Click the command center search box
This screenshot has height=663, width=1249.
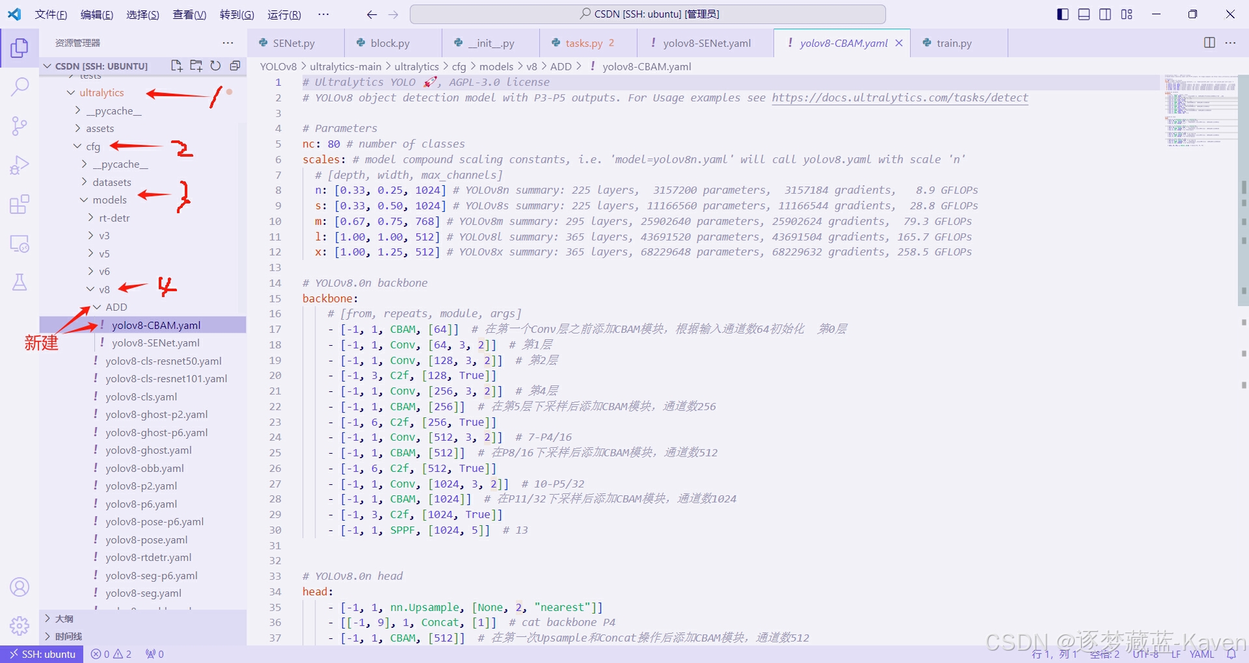[x=648, y=14]
